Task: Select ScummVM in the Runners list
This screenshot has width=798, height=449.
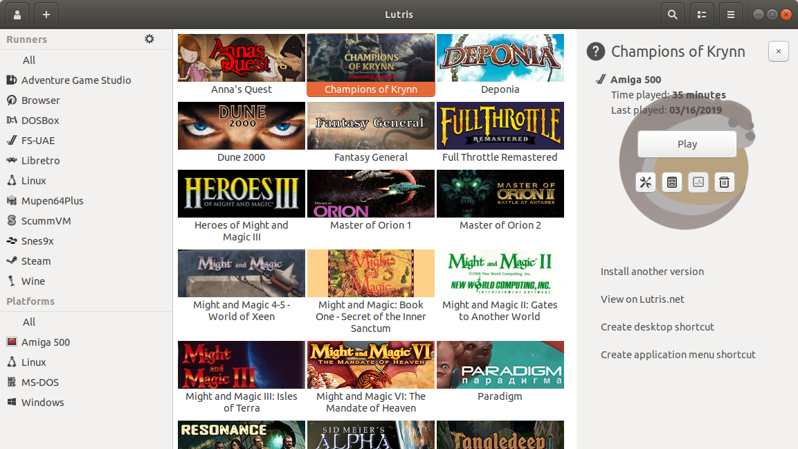Action: pyautogui.click(x=46, y=221)
